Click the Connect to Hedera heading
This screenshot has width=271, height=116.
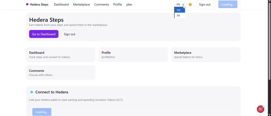52,92
